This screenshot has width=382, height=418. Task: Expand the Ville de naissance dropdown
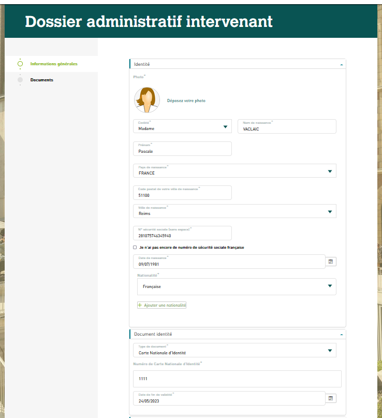coord(330,211)
